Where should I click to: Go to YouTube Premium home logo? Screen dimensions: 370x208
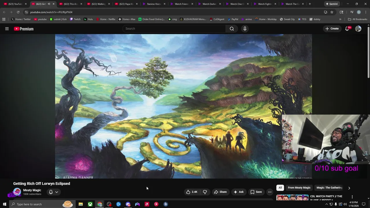pos(24,29)
